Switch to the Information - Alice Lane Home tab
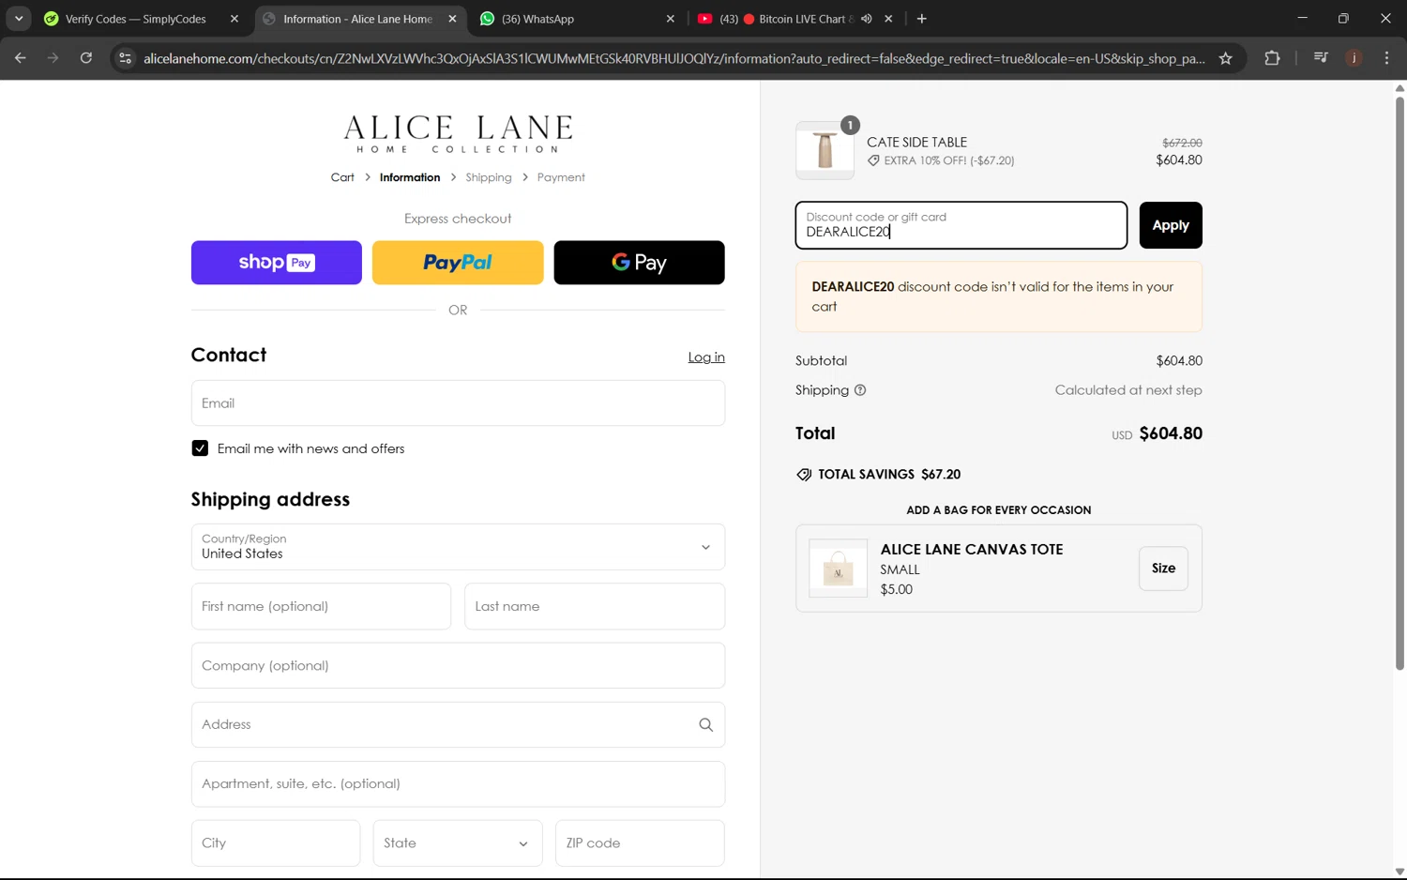The height and width of the screenshot is (880, 1407). coord(357,19)
